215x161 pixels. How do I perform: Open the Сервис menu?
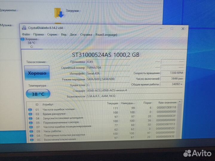tap(52, 35)
